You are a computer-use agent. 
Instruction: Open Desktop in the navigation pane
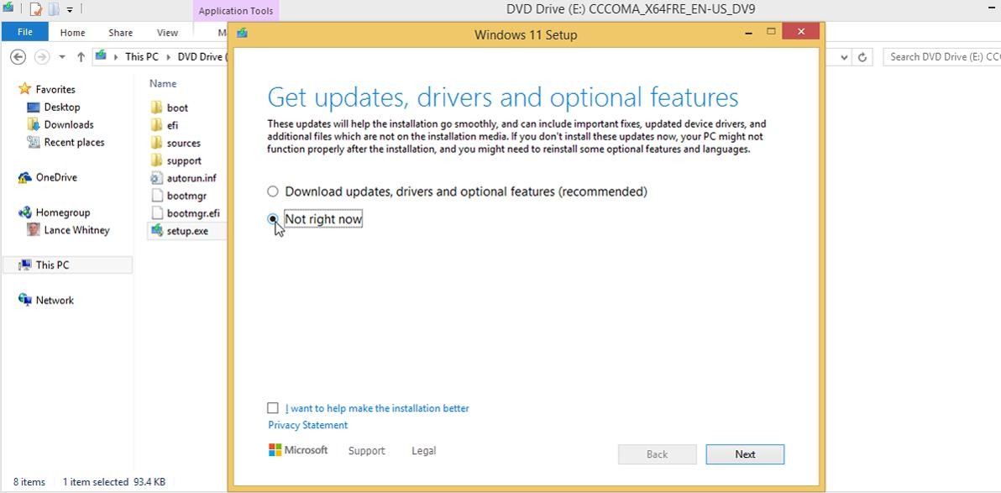[62, 108]
